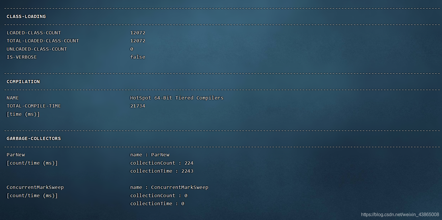Click name : ConcurrentMarkSweep value
The width and height of the screenshot is (442, 220).
[169, 187]
